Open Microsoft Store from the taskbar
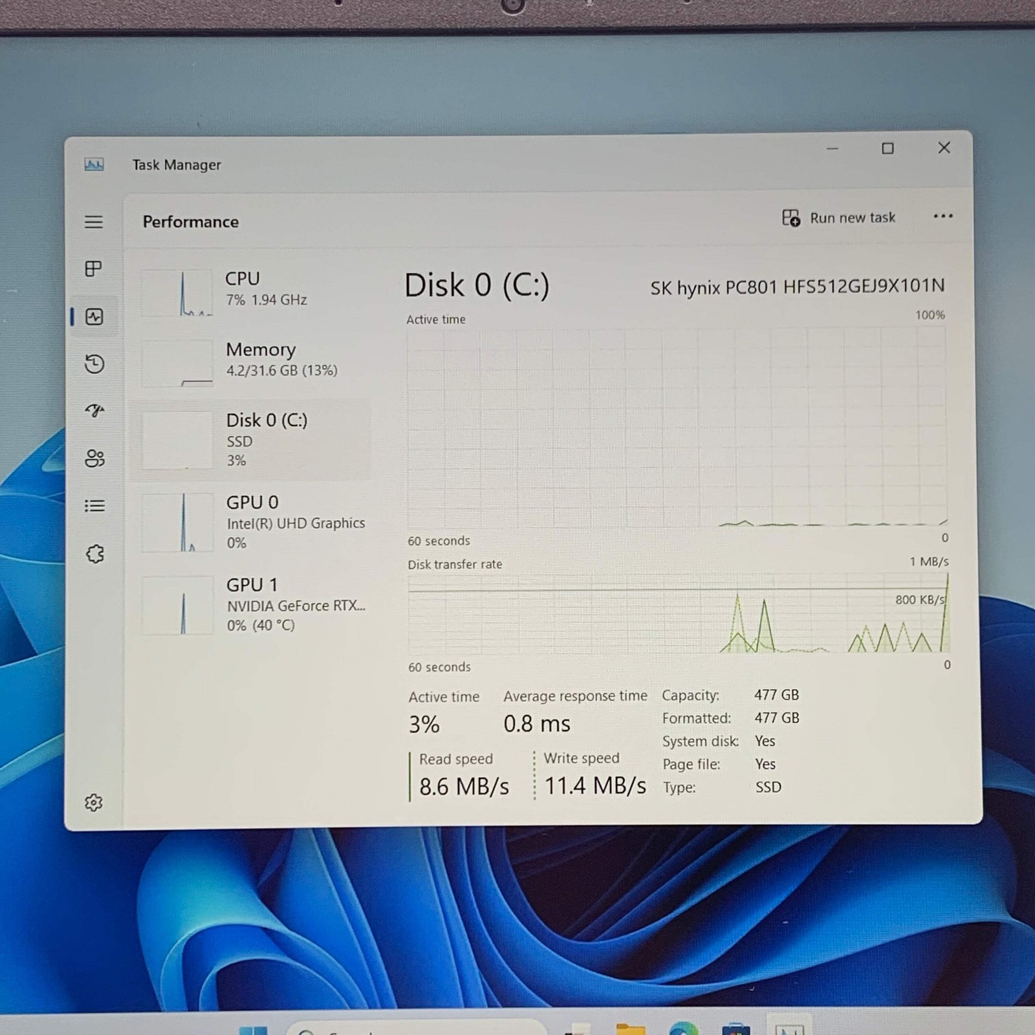 735,1029
